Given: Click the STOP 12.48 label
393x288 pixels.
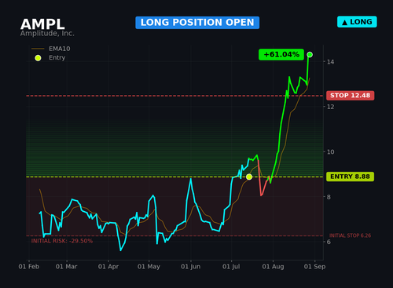Looking at the screenshot, I should click(351, 96).
